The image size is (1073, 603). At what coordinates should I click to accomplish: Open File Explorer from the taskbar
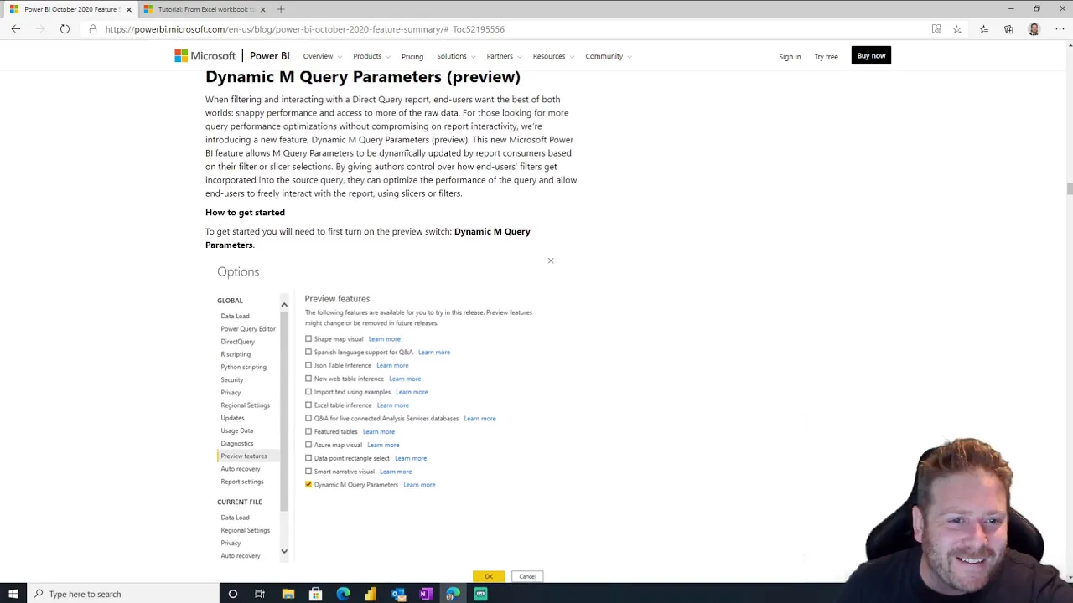click(288, 594)
